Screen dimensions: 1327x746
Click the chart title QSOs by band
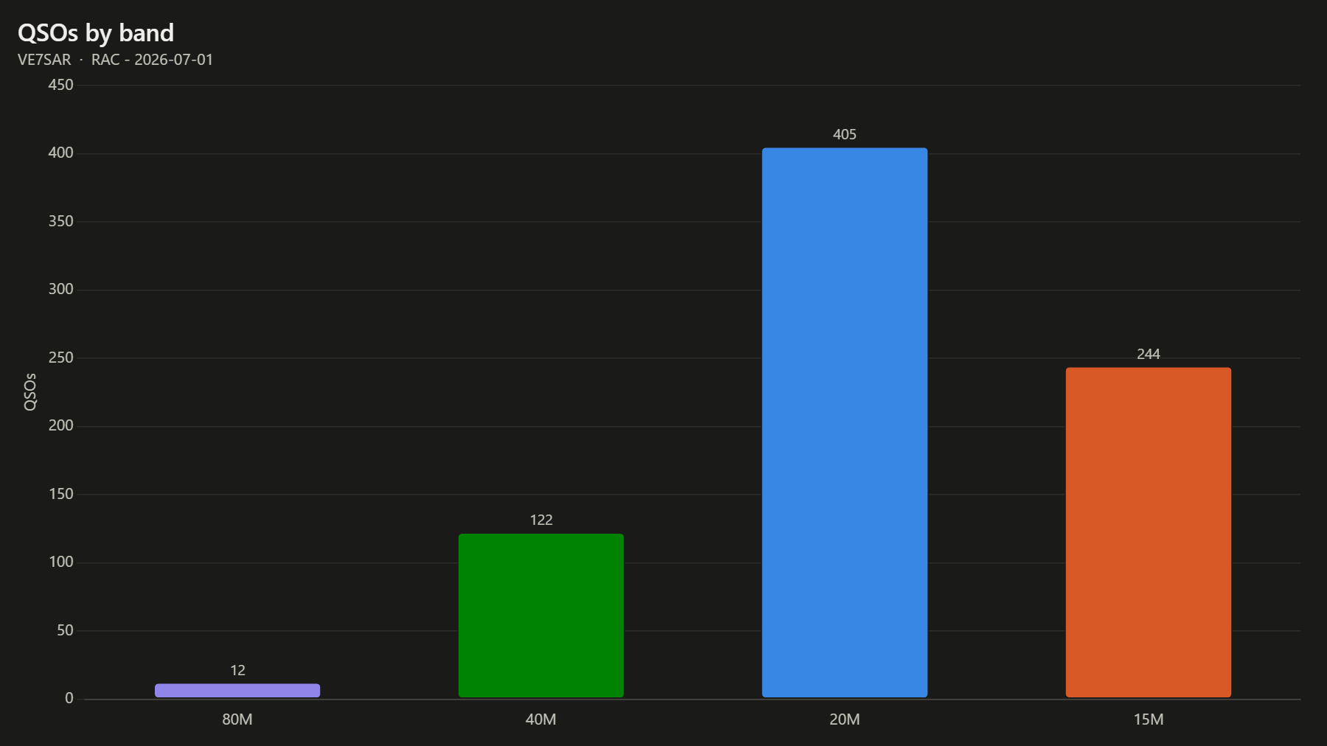click(x=96, y=33)
